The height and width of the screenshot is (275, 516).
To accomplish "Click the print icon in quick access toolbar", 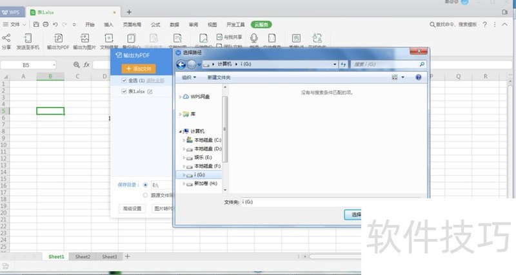I will point(46,24).
